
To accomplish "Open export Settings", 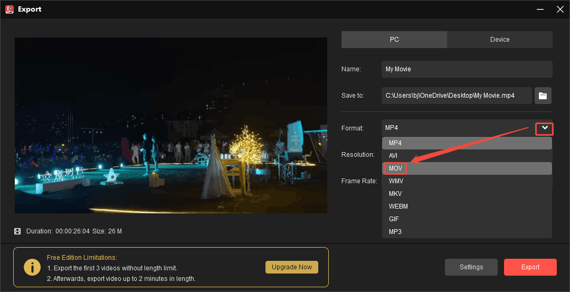I will click(x=471, y=267).
